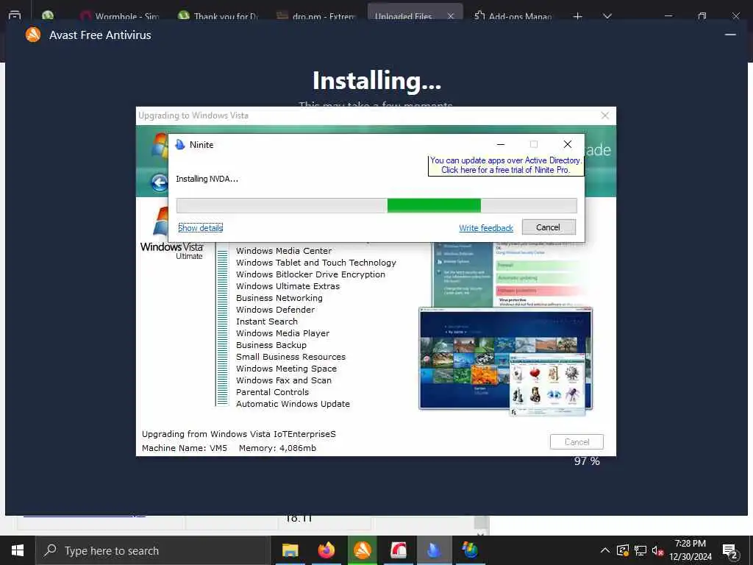Minimize the Ninite dialog

(500, 144)
